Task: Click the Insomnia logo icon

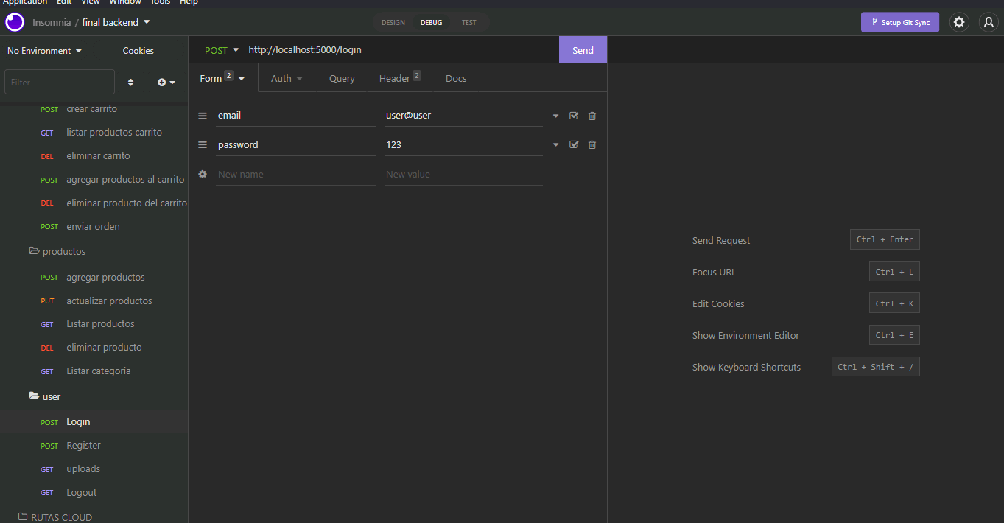Action: tap(13, 22)
